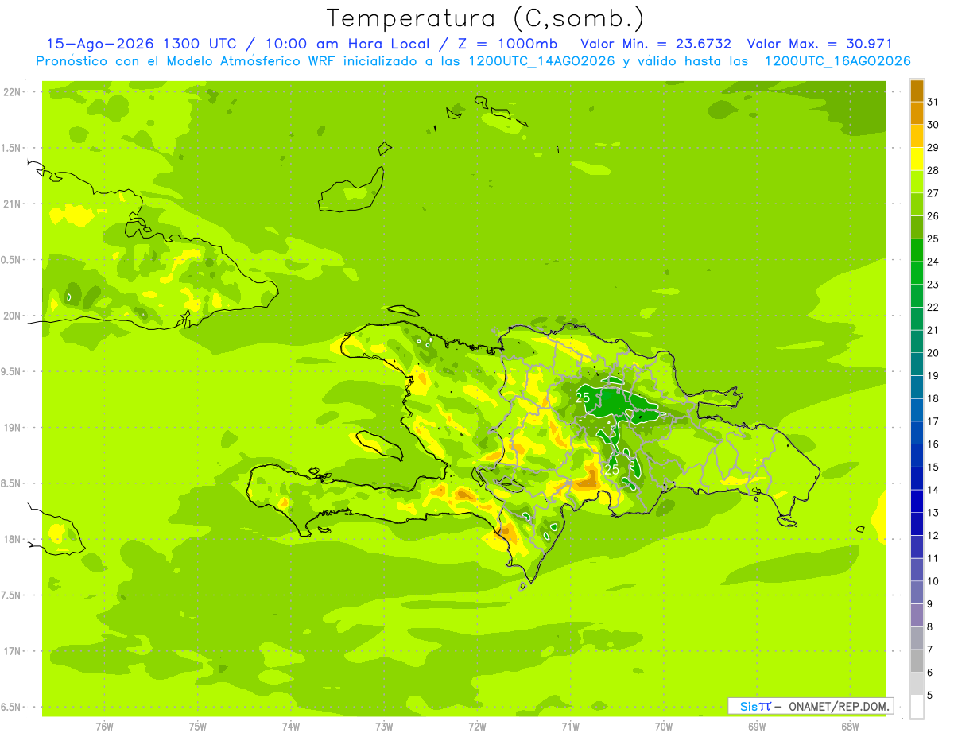Click the "22N" latitude axis label

click(x=12, y=92)
